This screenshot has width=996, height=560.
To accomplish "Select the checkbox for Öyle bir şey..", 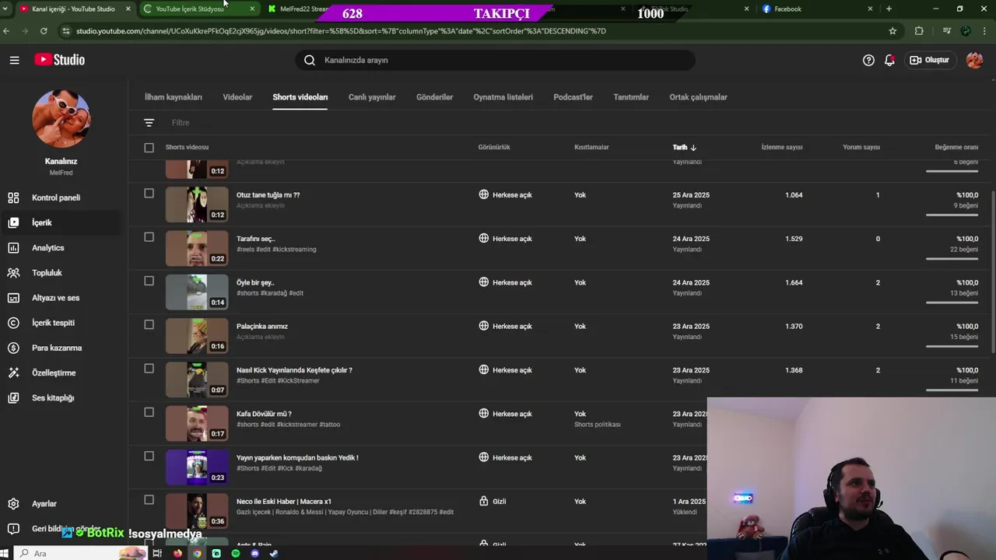I will point(149,281).
